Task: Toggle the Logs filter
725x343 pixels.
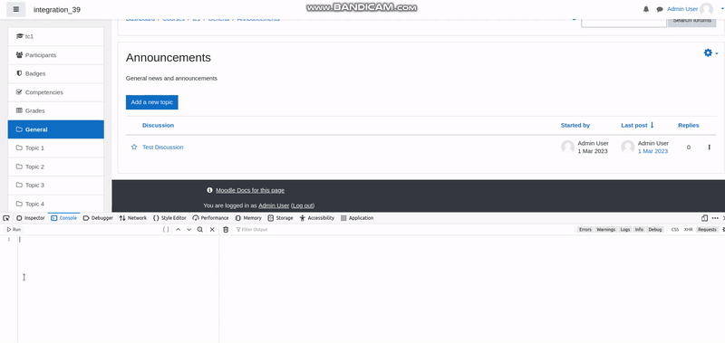Action: coord(625,230)
